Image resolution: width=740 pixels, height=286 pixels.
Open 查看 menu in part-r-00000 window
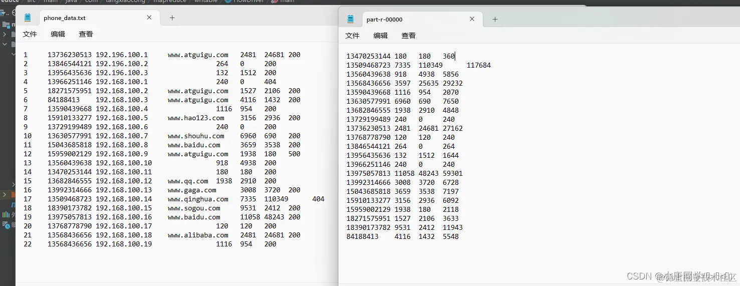[x=409, y=36]
